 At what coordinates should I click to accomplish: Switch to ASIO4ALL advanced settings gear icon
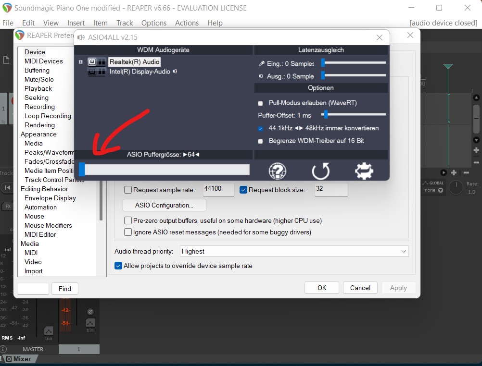point(364,171)
